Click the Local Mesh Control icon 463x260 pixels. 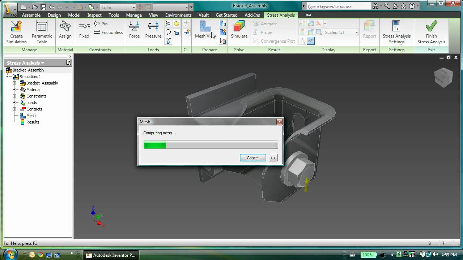click(223, 32)
